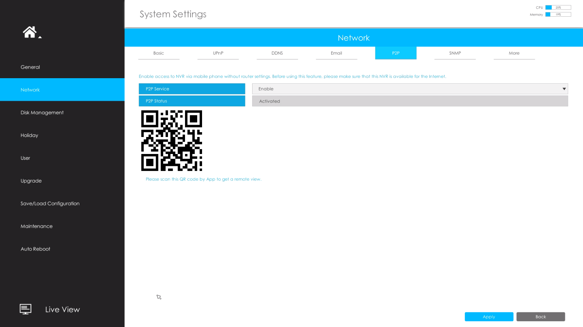Click the P2P Status Activated field
This screenshot has height=327, width=583.
coord(410,101)
